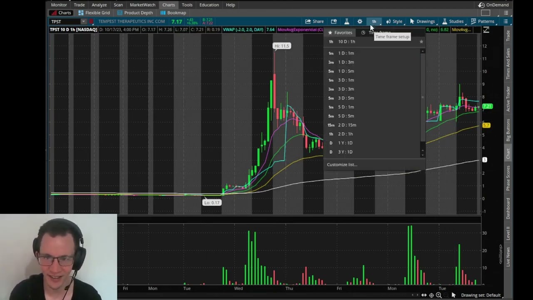Click the chart snapshot icon beside Share
The height and width of the screenshot is (300, 533).
[334, 21]
